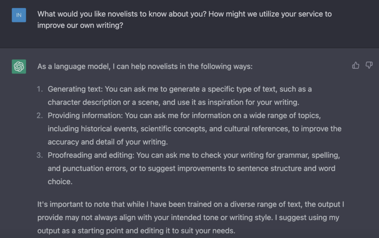Click the 'and punctuation errors' line

(x=191, y=168)
